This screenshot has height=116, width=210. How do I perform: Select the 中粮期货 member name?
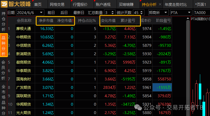pos(24,37)
